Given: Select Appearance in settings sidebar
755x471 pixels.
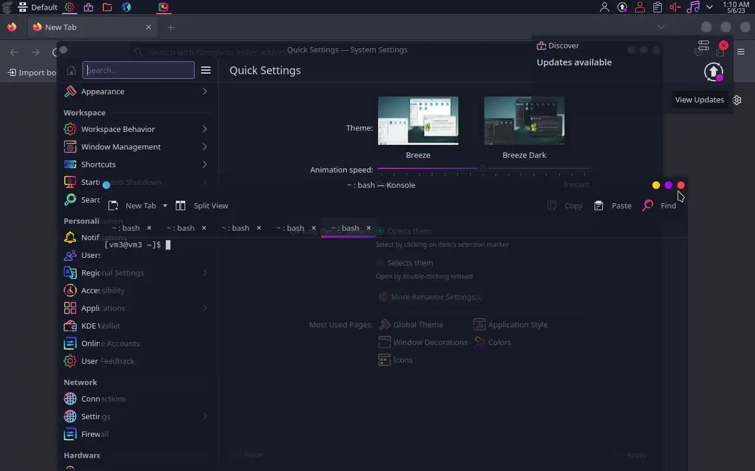Looking at the screenshot, I should 136,91.
